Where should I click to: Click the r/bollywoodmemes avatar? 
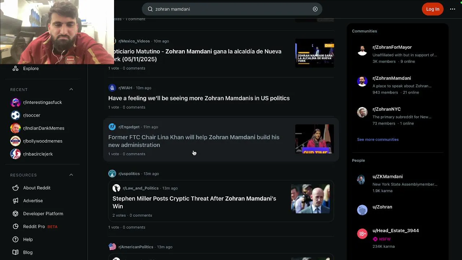click(x=16, y=141)
